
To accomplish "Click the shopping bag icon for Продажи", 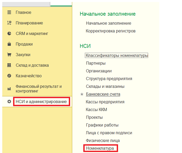I will tap(9, 44).
